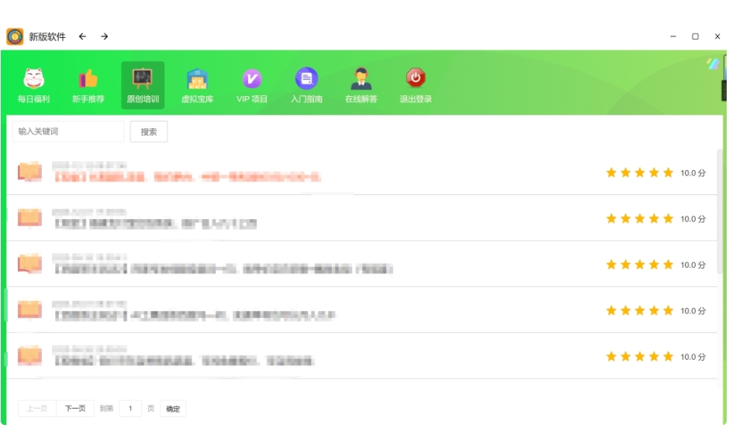Open the 在线解答 support agent icon
729x428 pixels.
(361, 79)
